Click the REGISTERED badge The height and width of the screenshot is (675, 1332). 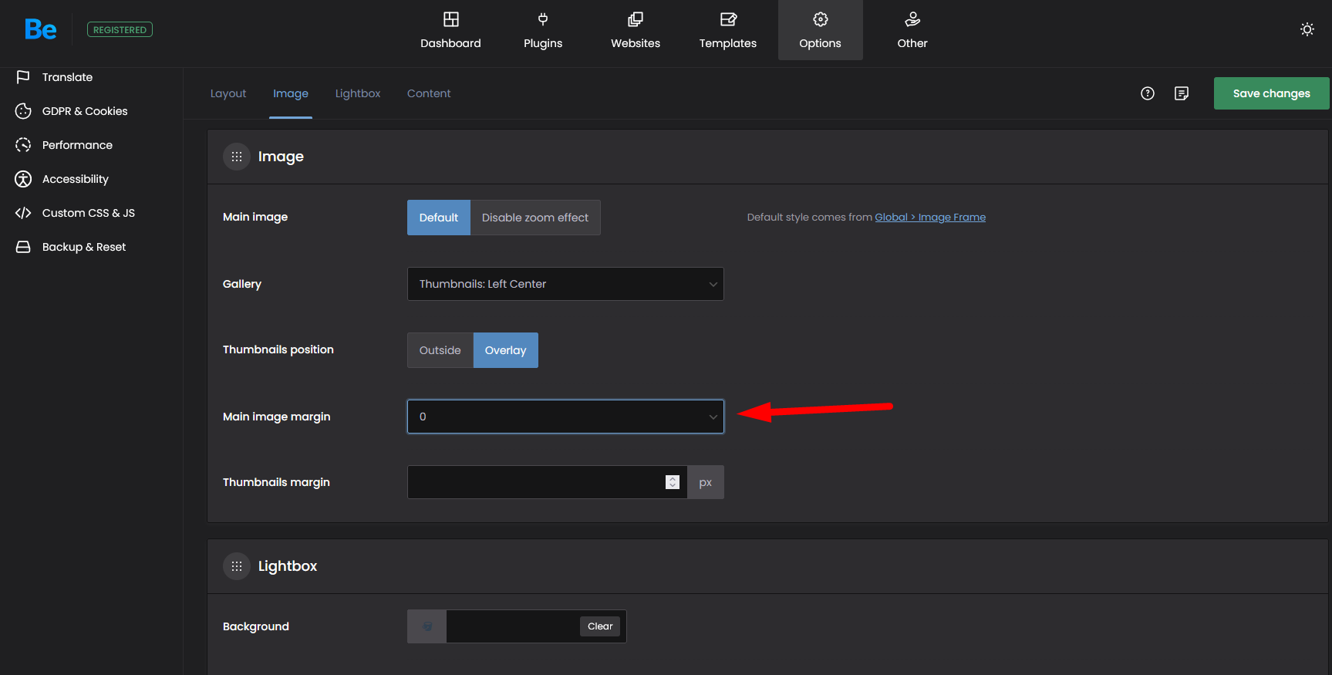click(120, 29)
